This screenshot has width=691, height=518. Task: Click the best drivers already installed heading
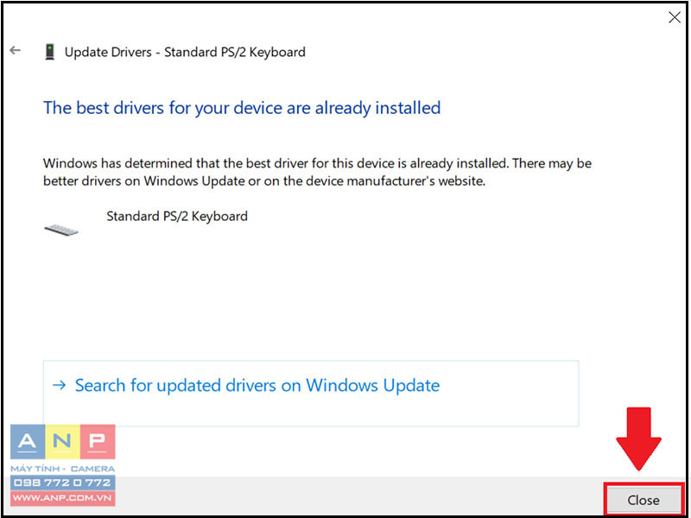pos(242,108)
